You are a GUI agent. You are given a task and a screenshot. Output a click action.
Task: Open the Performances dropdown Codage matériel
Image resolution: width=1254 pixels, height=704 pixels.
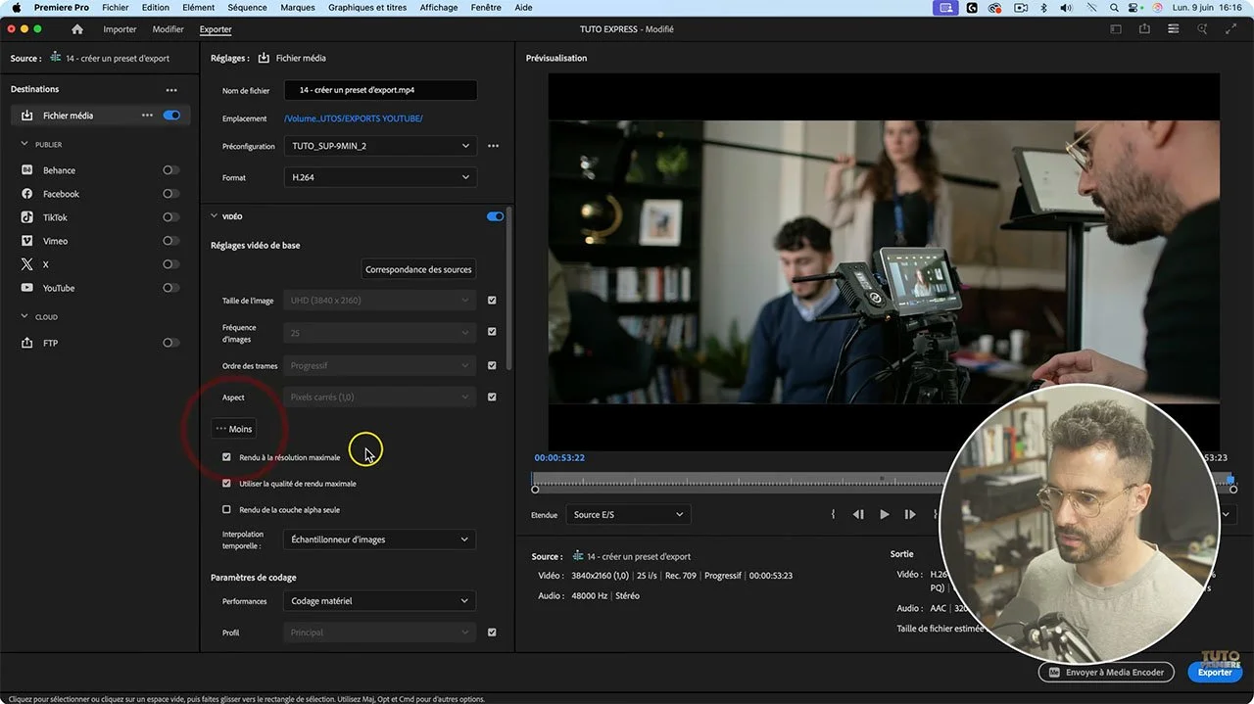380,601
